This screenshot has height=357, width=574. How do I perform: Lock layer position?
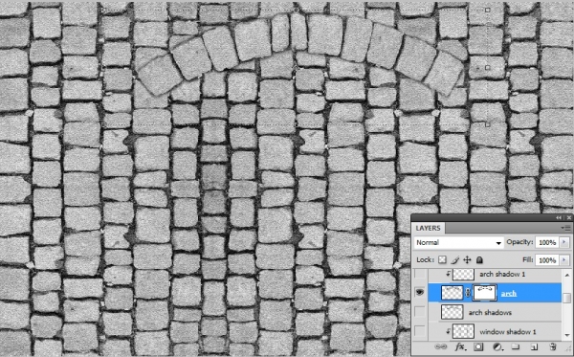(x=467, y=260)
